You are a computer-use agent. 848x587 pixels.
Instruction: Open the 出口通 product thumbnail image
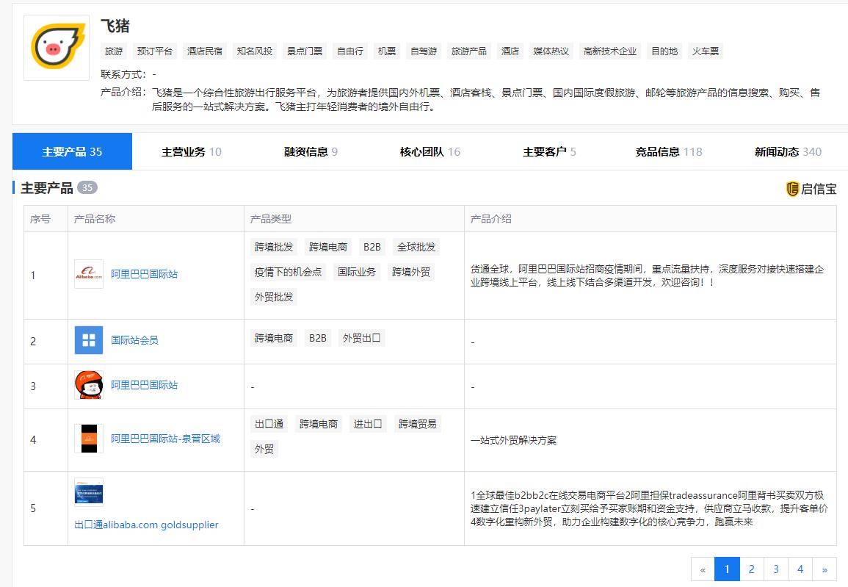[x=89, y=491]
